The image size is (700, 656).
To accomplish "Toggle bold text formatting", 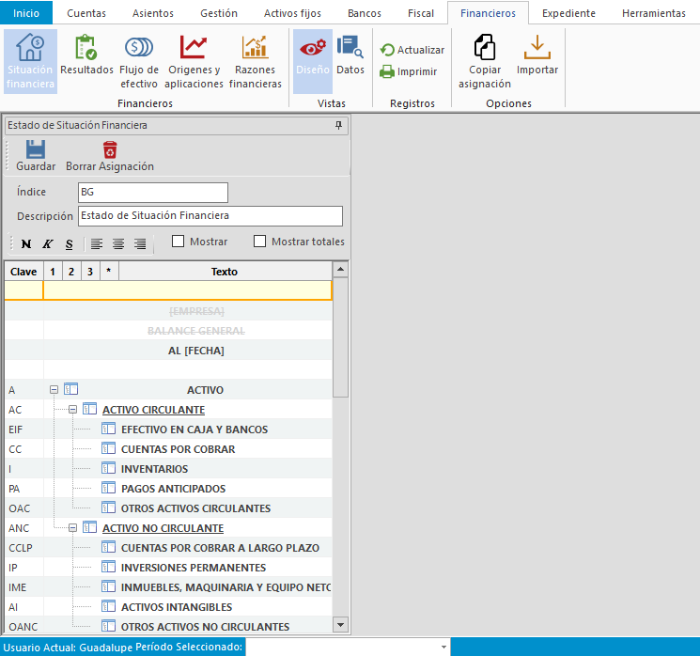I will point(25,244).
